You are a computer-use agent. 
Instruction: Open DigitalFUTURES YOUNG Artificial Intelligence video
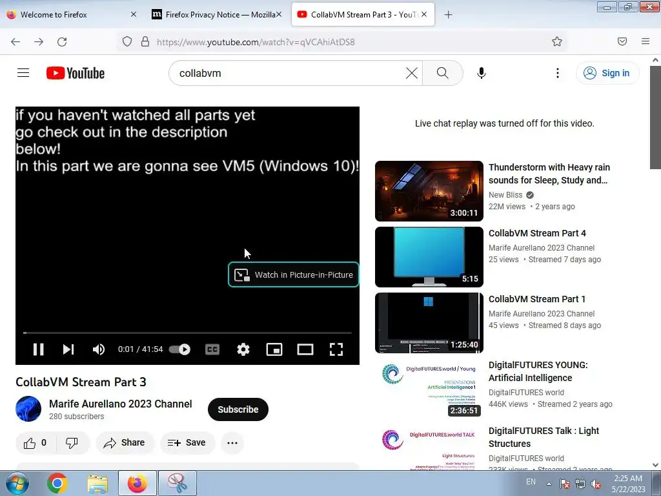pyautogui.click(x=538, y=371)
